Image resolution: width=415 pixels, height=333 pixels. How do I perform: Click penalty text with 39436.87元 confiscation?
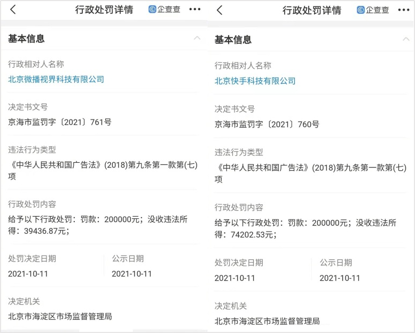(98, 225)
